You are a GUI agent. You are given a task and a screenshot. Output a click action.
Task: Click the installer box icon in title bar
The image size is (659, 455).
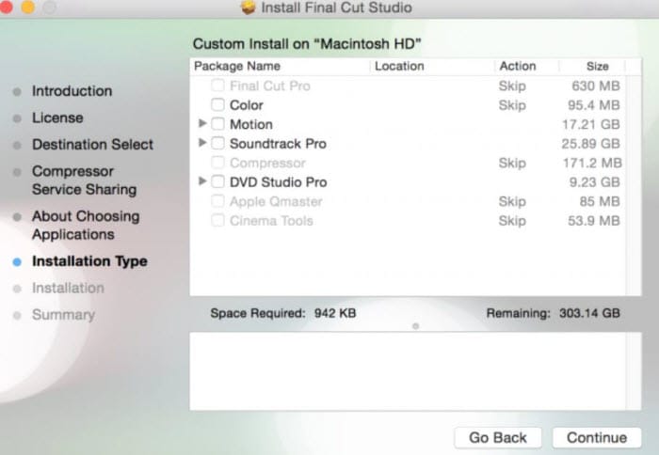click(x=248, y=8)
